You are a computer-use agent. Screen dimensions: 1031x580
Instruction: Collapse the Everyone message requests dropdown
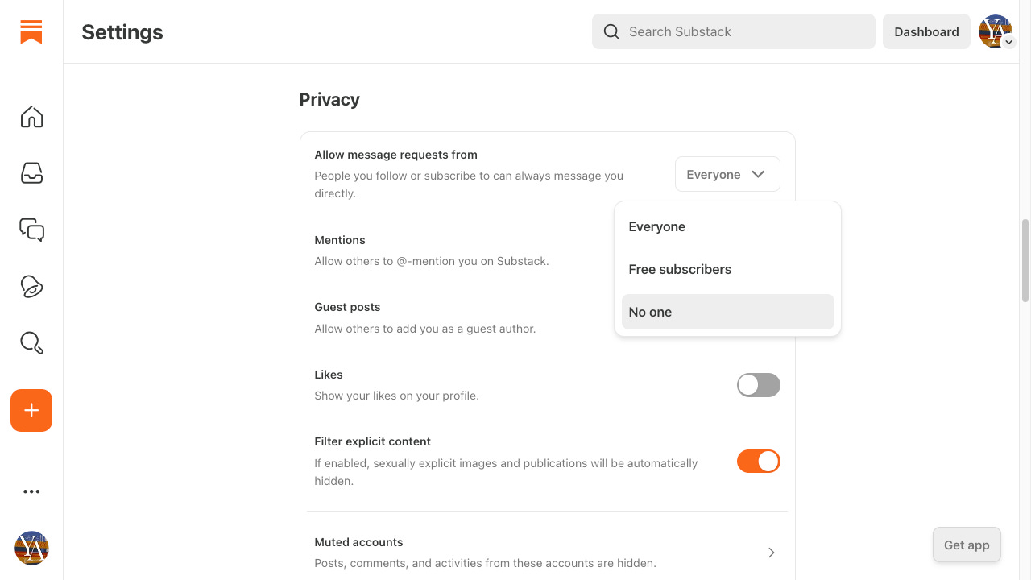(727, 174)
